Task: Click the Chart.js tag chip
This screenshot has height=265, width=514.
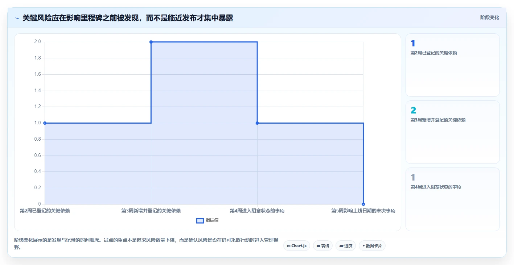Action: (296, 246)
